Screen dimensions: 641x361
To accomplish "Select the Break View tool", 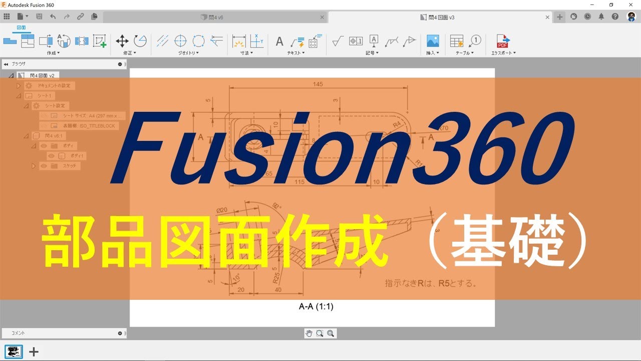I will tap(82, 41).
